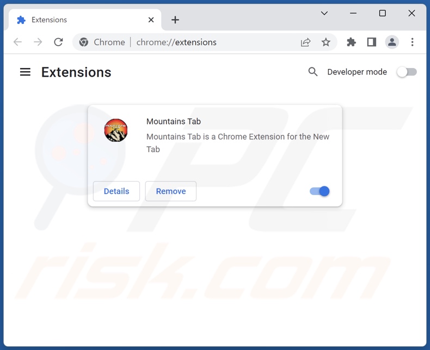430x350 pixels.
Task: Open Chrome three-dot menu
Action: click(x=412, y=42)
